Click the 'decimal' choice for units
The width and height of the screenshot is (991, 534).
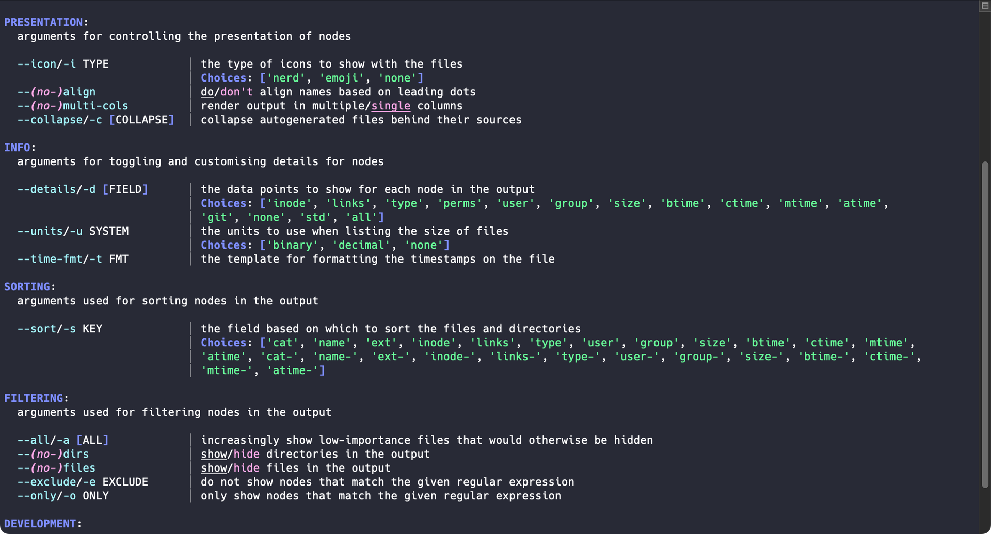click(x=361, y=245)
